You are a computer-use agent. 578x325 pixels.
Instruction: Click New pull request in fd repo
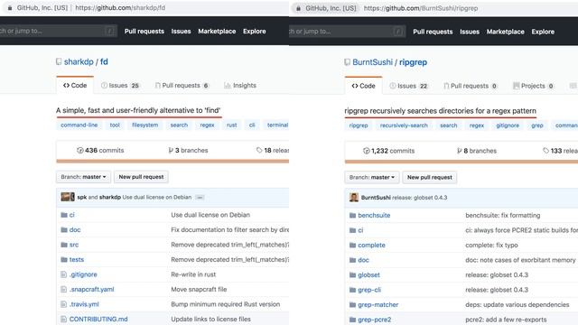[x=141, y=177]
